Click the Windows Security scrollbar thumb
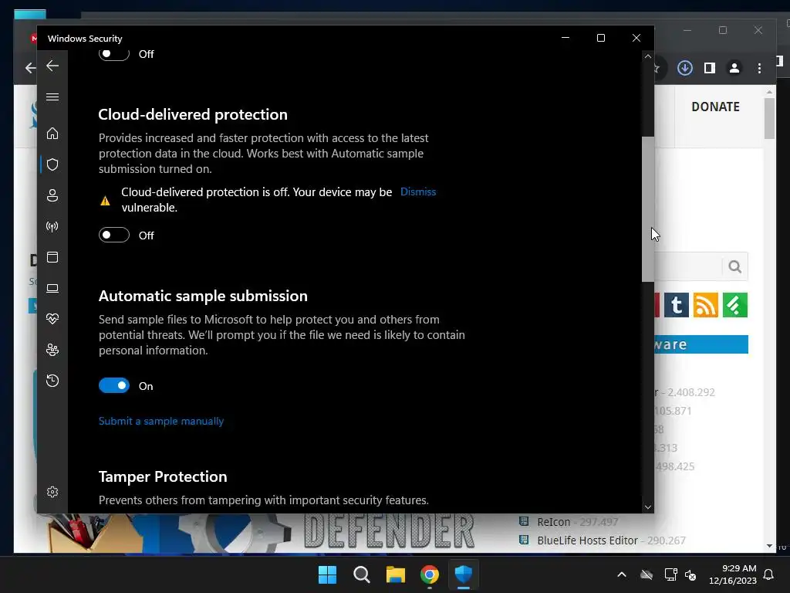Image resolution: width=790 pixels, height=593 pixels. point(647,208)
